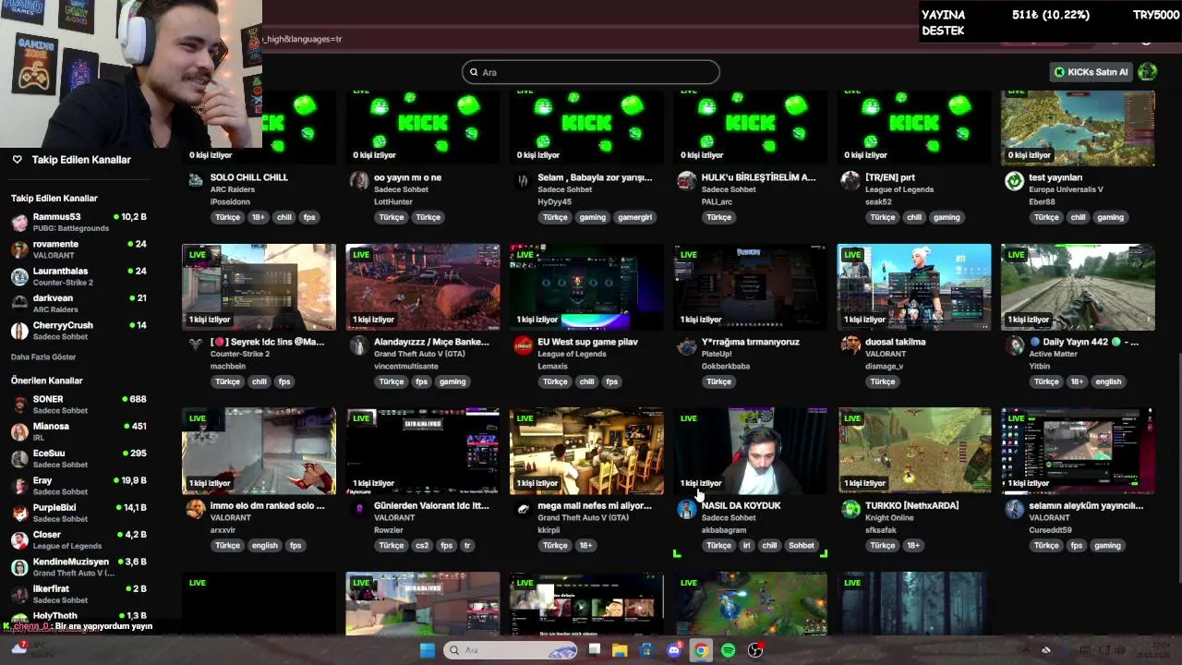Open immo elo dm ranked solo thumbnail
The width and height of the screenshot is (1182, 665).
point(259,451)
